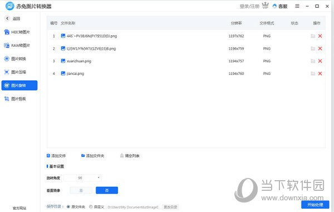334x212 pixels.
Task: Click the image icon in row 1
Action: [63, 36]
